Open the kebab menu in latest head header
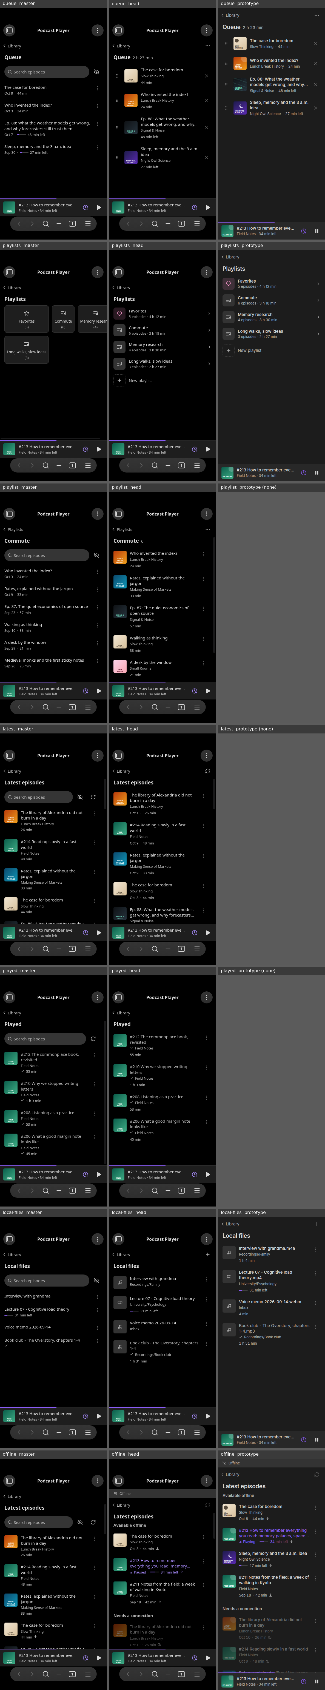The image size is (325, 1690). coord(206,756)
